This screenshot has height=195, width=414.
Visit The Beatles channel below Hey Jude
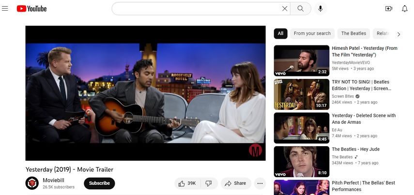342,157
